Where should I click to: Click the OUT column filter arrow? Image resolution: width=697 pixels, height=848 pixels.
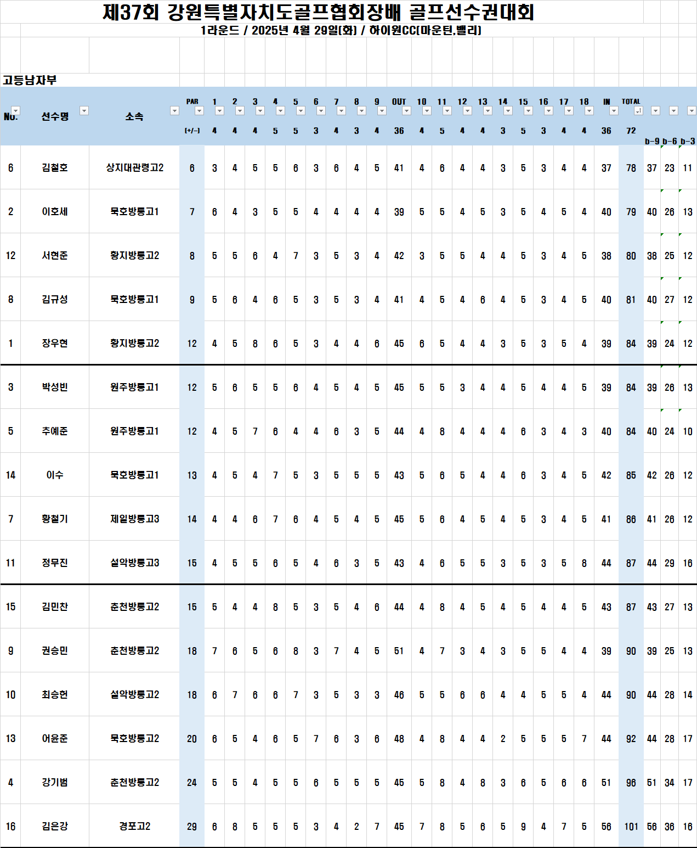click(x=407, y=111)
